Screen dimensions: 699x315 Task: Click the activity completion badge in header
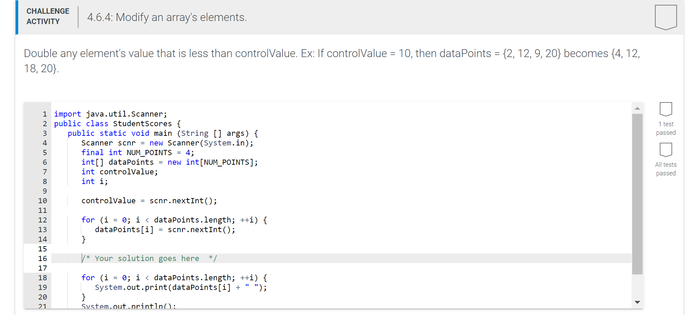click(x=666, y=17)
